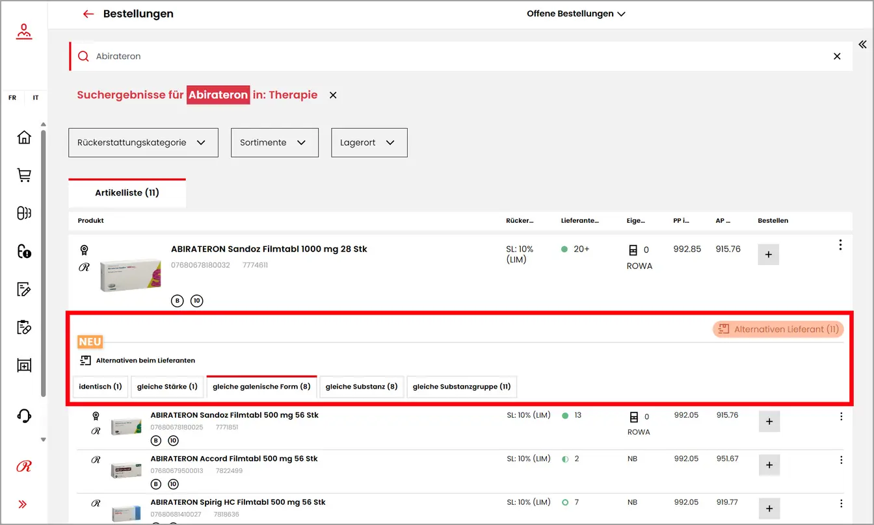Open more options for ABIRATERON Accord 500 mg
874x525 pixels.
point(841,460)
